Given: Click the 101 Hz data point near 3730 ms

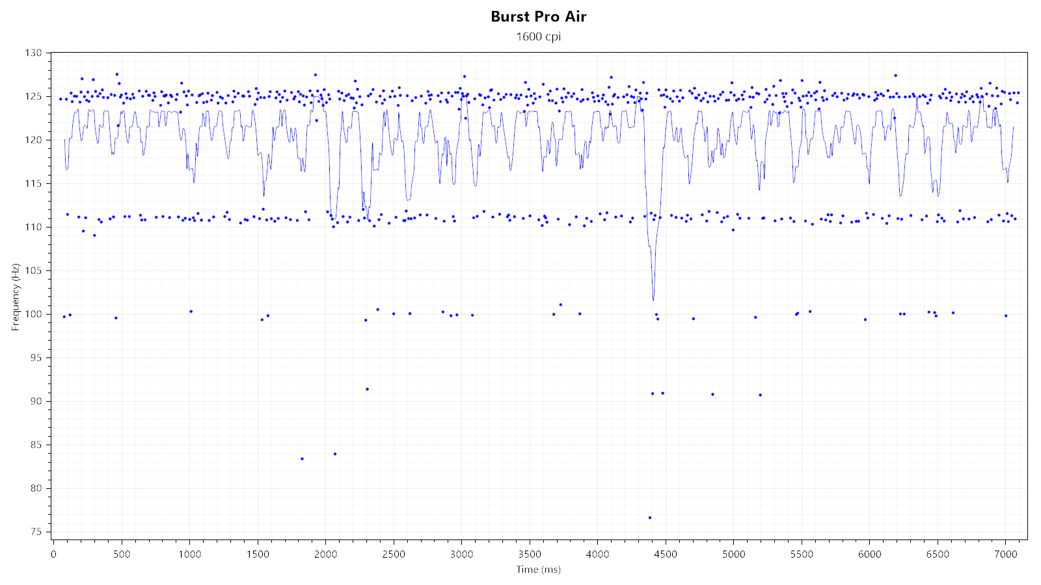Looking at the screenshot, I should click(x=560, y=304).
